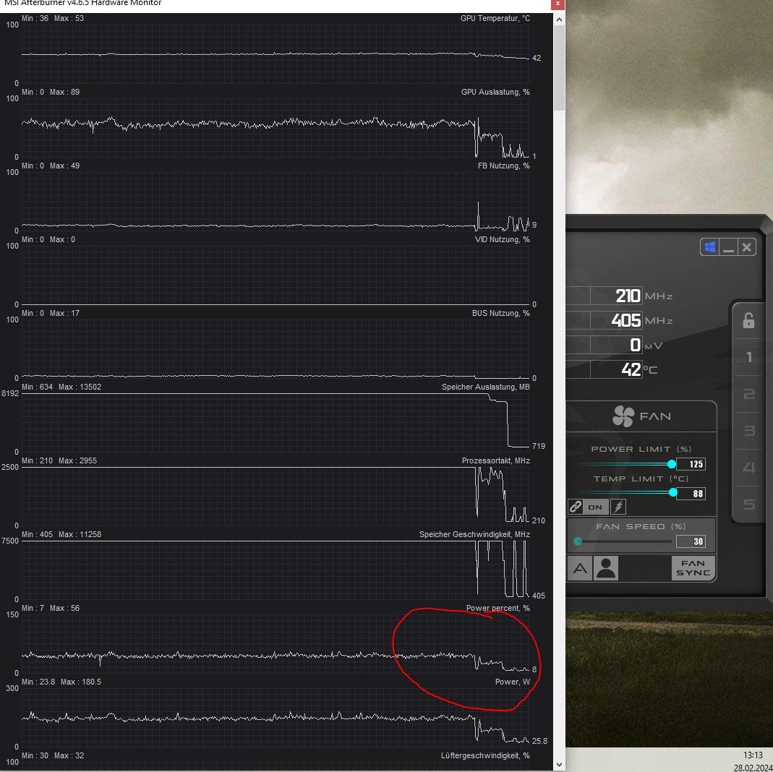The image size is (773, 772).
Task: Select profile slot 4
Action: [x=749, y=467]
